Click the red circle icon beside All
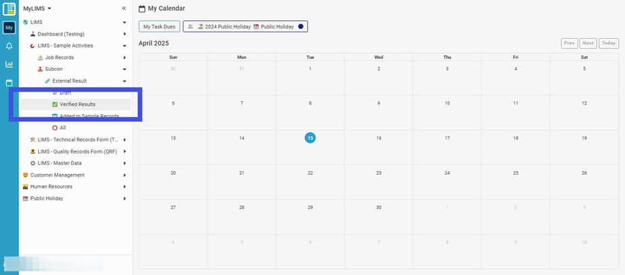The height and width of the screenshot is (275, 625). pyautogui.click(x=55, y=128)
